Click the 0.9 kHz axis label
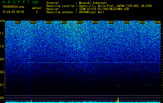 2,59
